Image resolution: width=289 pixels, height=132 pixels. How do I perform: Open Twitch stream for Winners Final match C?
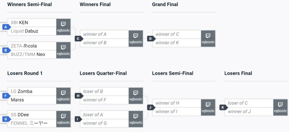point(136,39)
